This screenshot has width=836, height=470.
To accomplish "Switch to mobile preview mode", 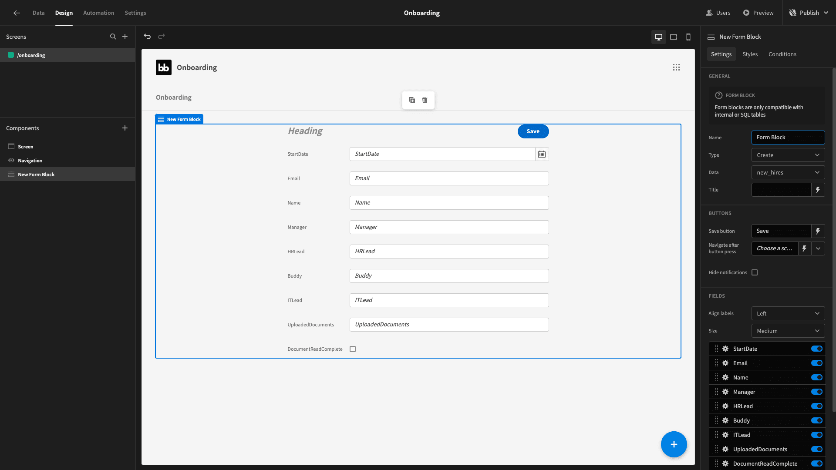I will click(688, 37).
